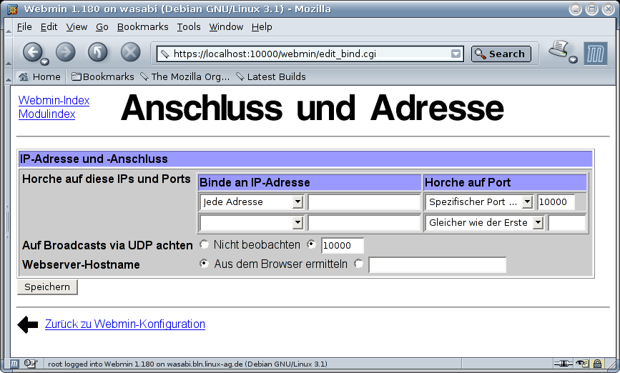Expand the URL bar history dropdown
This screenshot has height=373, width=620.
[456, 54]
